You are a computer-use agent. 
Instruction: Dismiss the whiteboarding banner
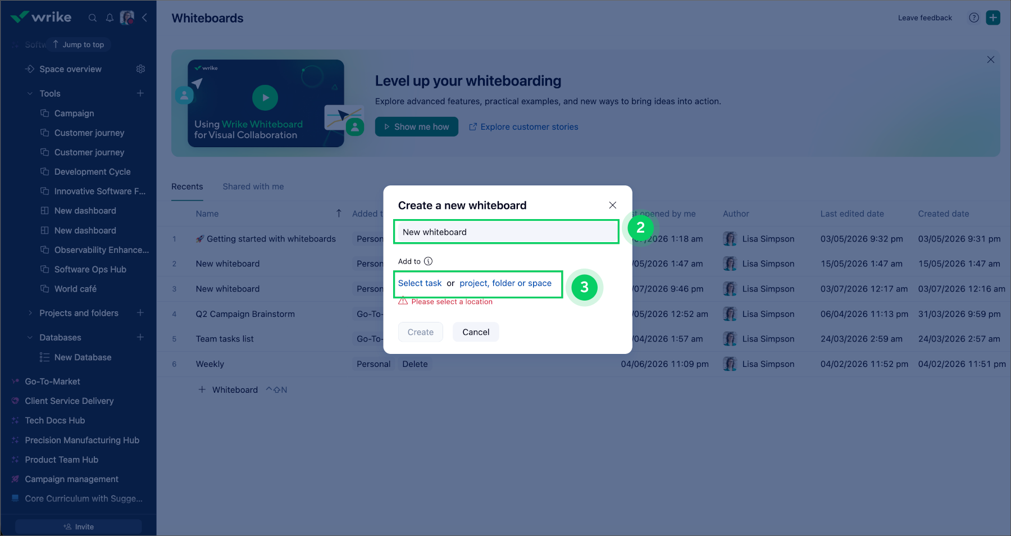[x=991, y=60]
